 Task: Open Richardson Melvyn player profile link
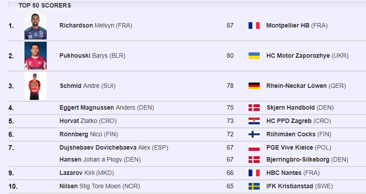96,26
